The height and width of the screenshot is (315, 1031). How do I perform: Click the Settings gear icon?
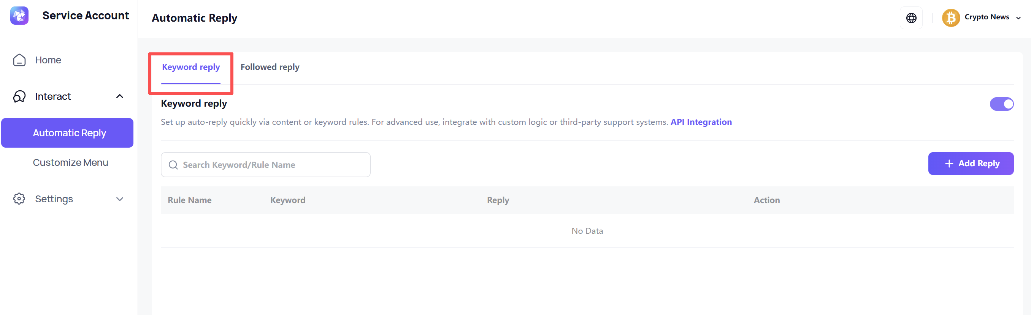[x=19, y=198]
